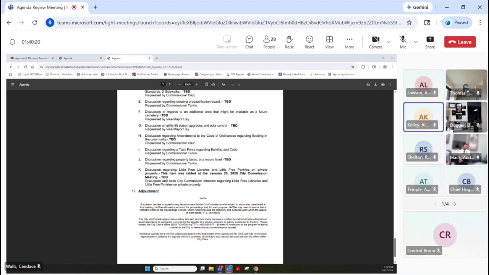Click the PDF vertical scrollbar thumb
489x275 pixels.
coord(395,247)
